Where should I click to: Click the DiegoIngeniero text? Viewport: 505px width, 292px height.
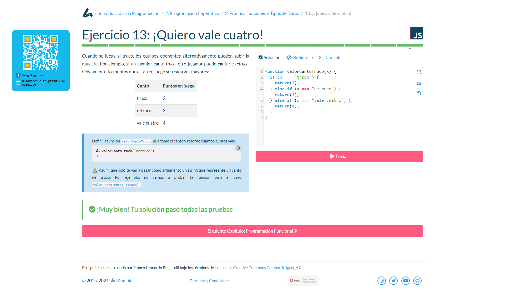coord(34,75)
